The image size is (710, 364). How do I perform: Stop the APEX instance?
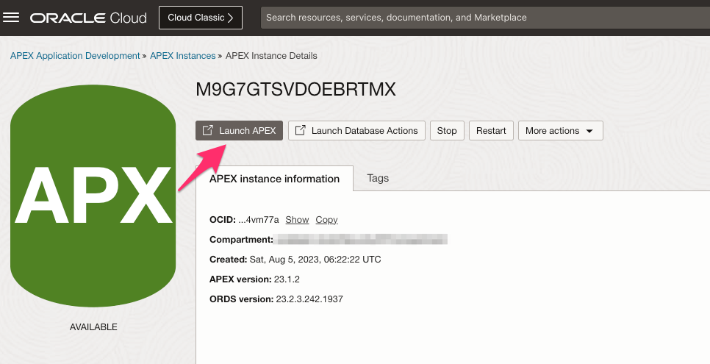pyautogui.click(x=447, y=130)
